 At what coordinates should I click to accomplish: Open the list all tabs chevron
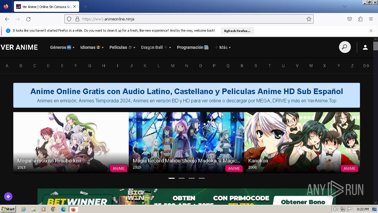tap(344, 7)
